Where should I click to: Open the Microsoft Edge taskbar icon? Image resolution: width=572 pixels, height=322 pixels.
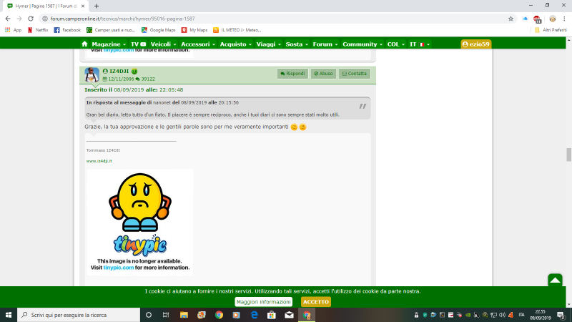coord(254,315)
